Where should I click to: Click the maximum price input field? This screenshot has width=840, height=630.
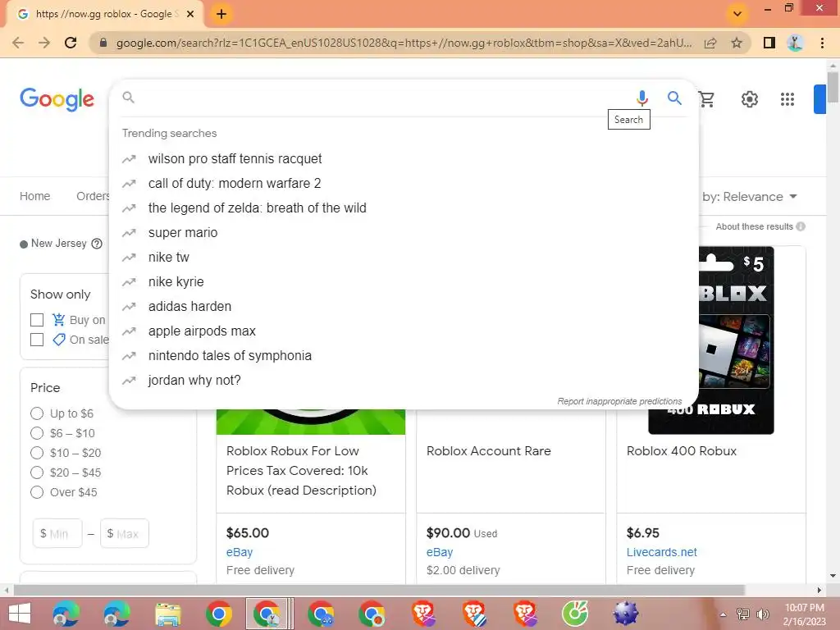coord(125,533)
